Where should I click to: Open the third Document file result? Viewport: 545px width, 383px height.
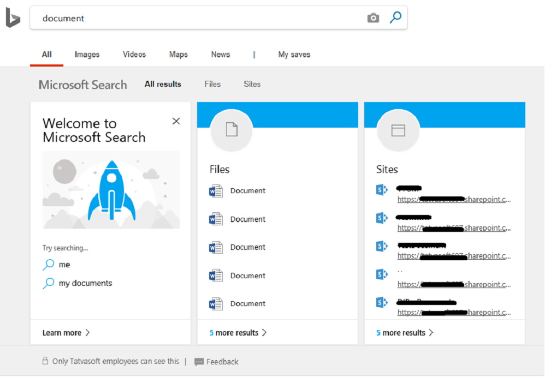click(x=248, y=247)
